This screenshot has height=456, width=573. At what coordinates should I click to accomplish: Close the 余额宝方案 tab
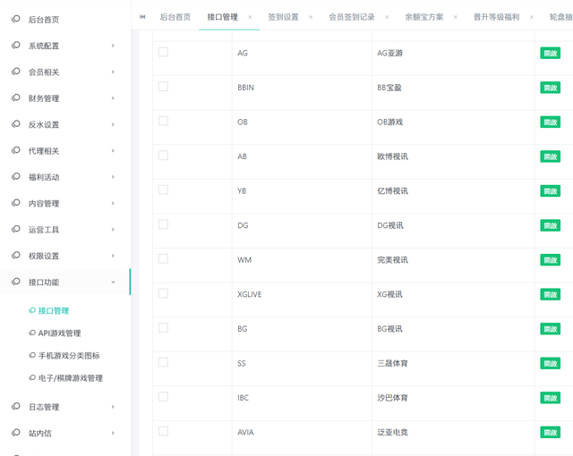point(455,17)
